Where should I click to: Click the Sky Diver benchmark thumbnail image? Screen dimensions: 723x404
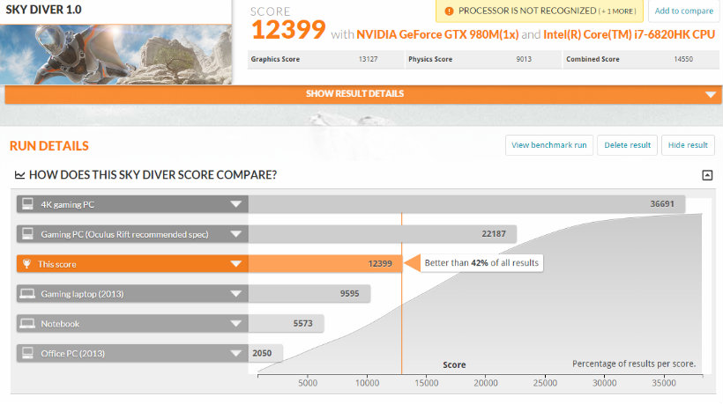[116, 55]
